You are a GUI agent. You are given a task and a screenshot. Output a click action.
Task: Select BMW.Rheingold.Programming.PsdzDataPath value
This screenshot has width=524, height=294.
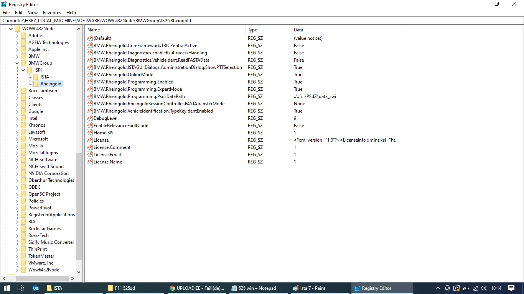coord(139,96)
